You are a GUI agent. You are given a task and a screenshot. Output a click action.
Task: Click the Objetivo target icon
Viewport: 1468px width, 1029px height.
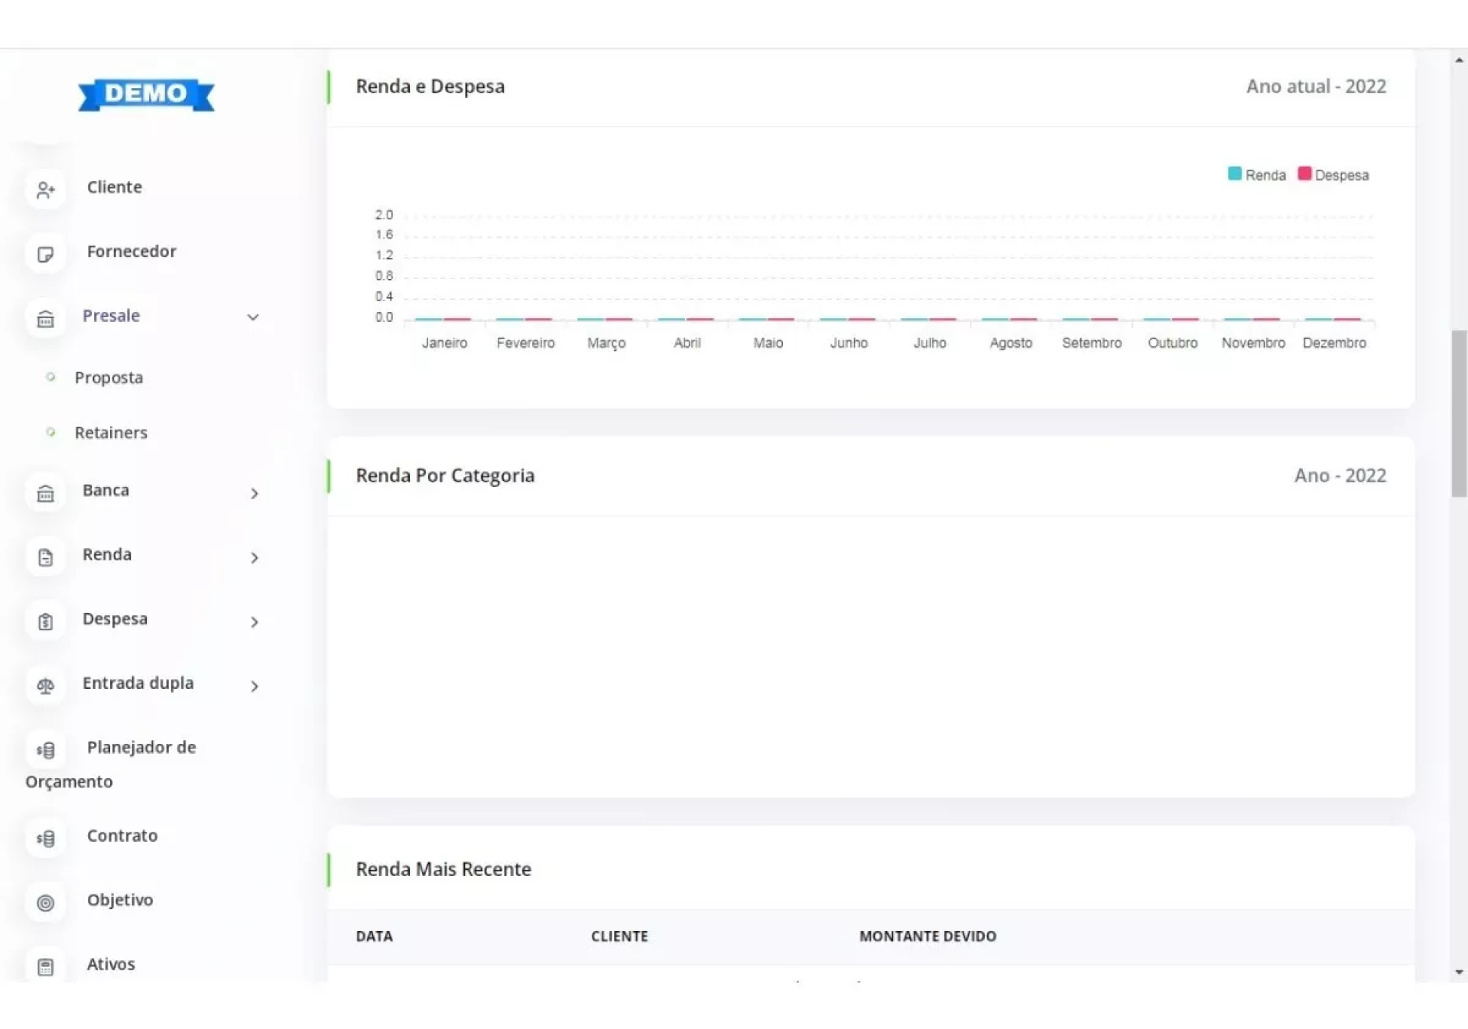[45, 903]
